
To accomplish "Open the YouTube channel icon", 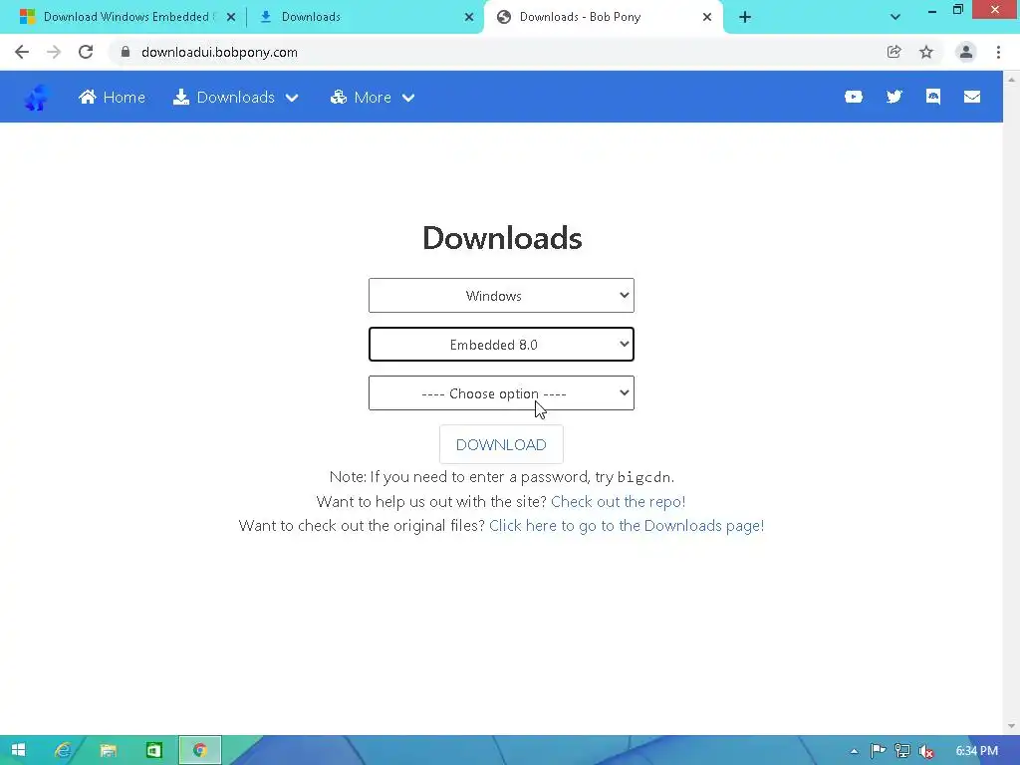I will point(854,97).
